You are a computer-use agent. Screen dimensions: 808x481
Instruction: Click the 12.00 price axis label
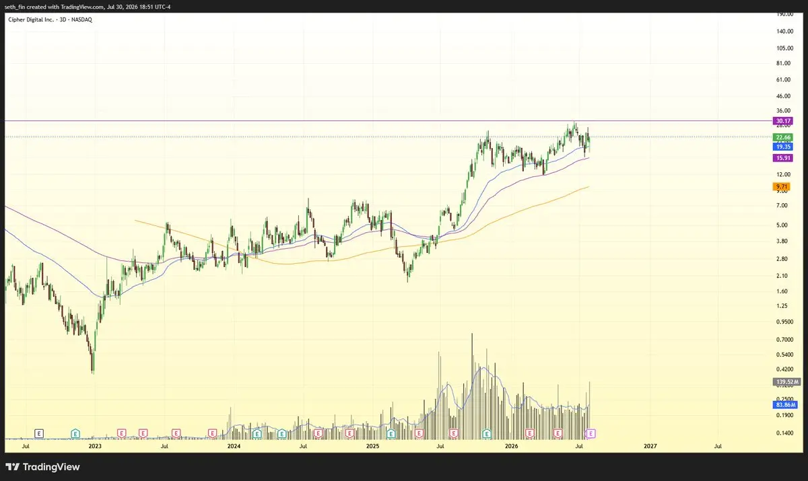pos(782,174)
